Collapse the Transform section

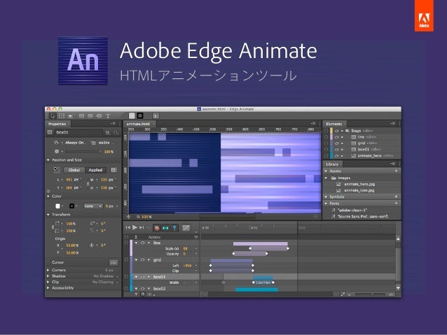(48, 215)
